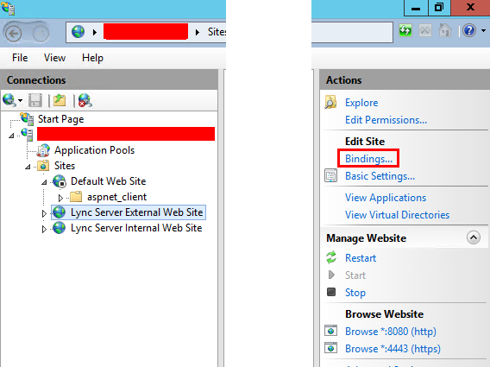Collapse the Manage Website section

474,237
